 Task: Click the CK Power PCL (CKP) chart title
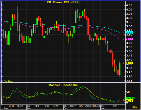pyautogui.click(x=63, y=2)
